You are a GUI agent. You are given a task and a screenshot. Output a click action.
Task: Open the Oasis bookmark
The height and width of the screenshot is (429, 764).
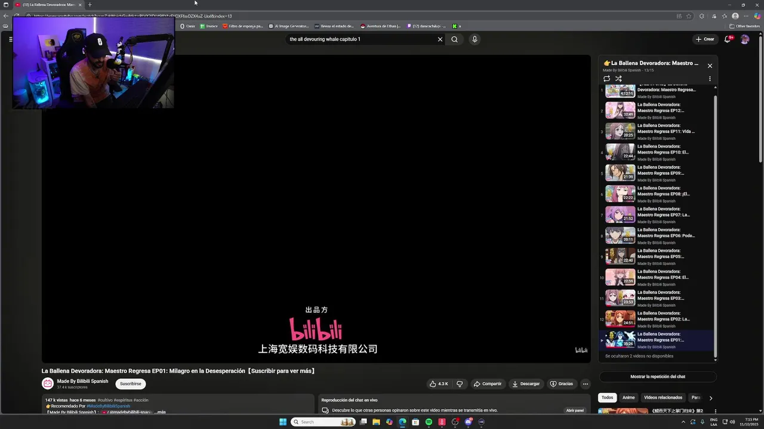pyautogui.click(x=187, y=26)
